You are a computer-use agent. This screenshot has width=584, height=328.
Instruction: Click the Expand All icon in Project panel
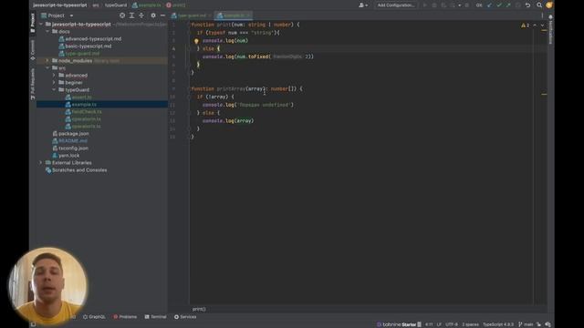[x=131, y=15]
